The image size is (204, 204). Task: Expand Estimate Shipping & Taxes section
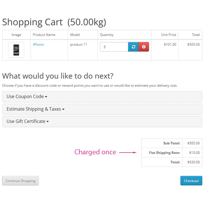click(102, 109)
